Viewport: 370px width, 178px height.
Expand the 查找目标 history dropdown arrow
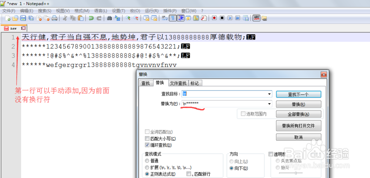click(x=269, y=94)
